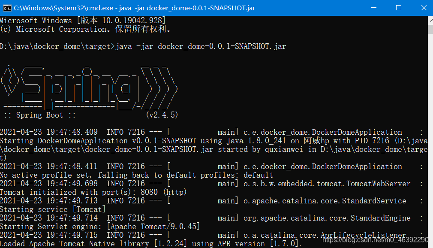The height and width of the screenshot is (248, 433).
Task: Click the timestamp '2021-04-23 19:47:49.715'
Action: pyautogui.click(x=49, y=235)
